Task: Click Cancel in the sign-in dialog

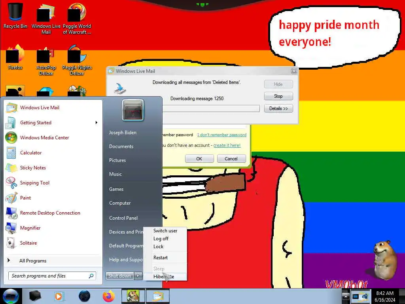Action: (x=231, y=159)
